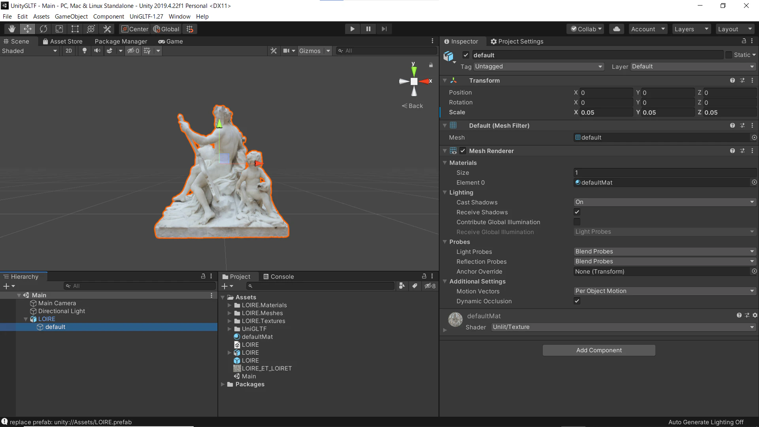Open the cloud services icon
Viewport: 759px width, 427px height.
coord(617,29)
